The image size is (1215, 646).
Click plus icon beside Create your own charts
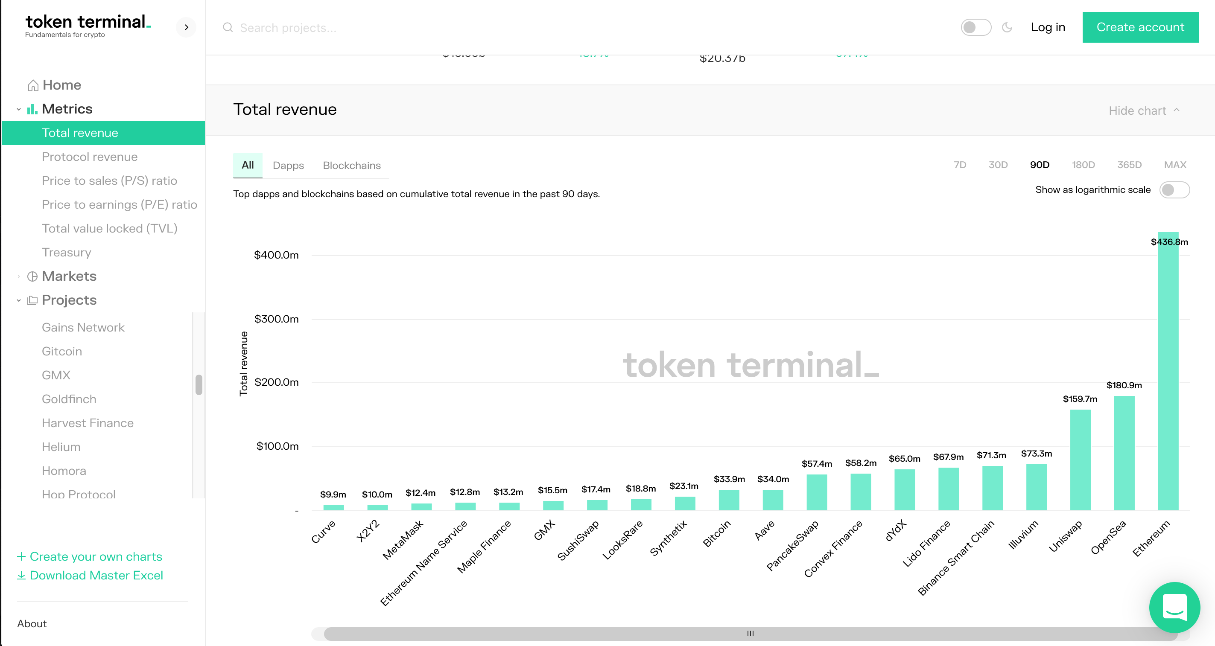(x=21, y=556)
